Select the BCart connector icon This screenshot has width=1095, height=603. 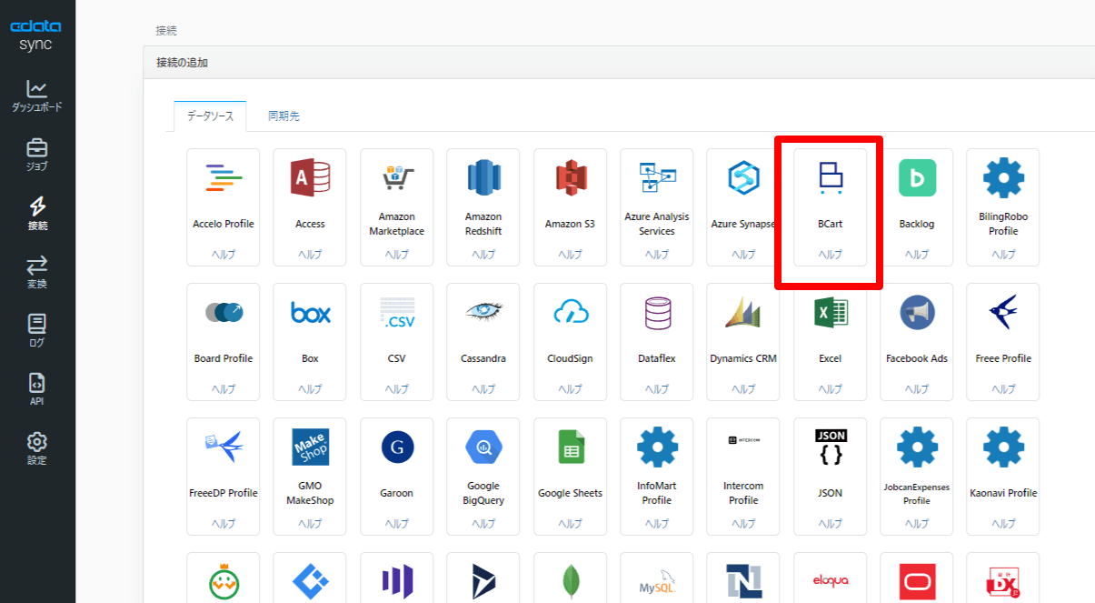click(831, 178)
